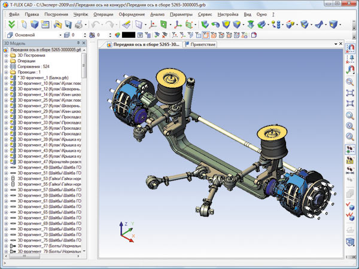Click the Open file folder icon
359x269 pixels.
[x=57, y=25]
